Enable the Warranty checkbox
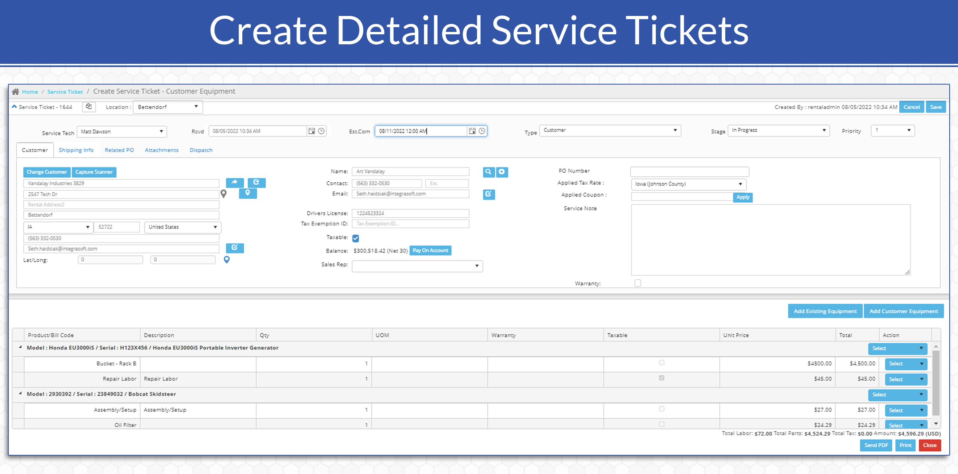 637,283
